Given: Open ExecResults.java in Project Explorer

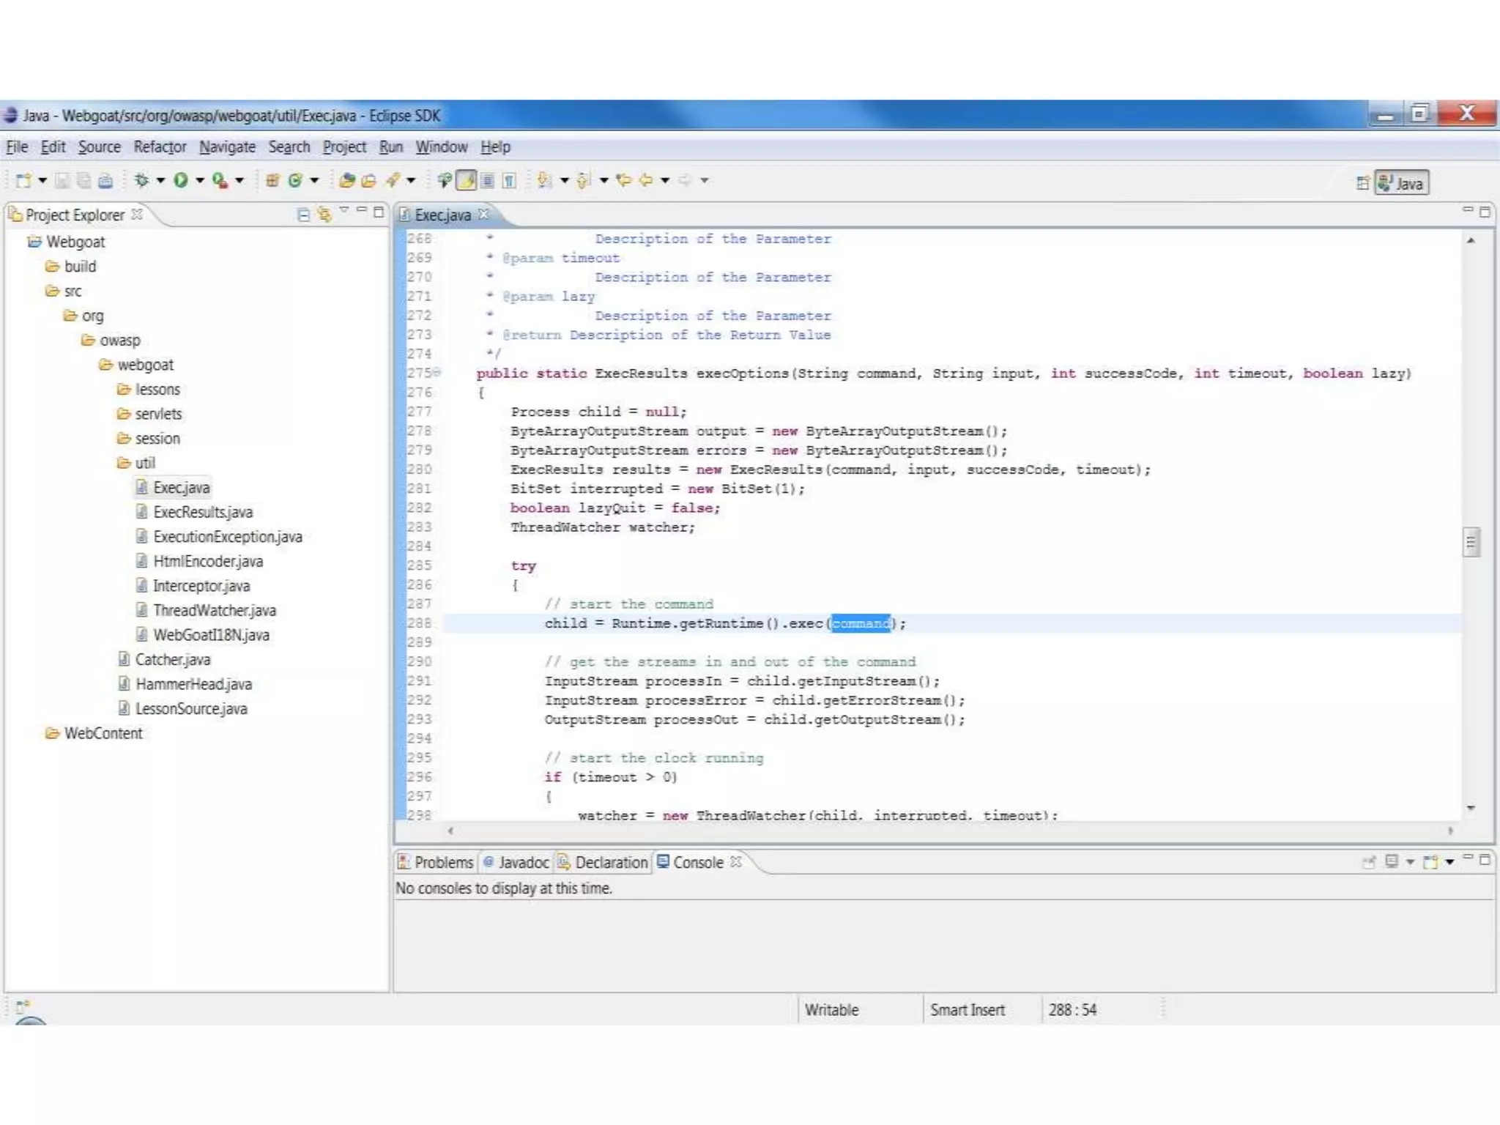Looking at the screenshot, I should coord(202,512).
